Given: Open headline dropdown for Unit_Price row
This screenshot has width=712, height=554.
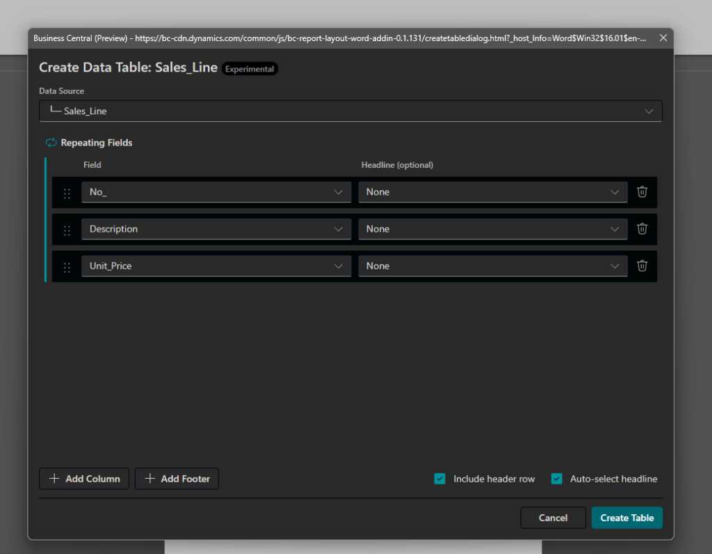Looking at the screenshot, I should (493, 266).
